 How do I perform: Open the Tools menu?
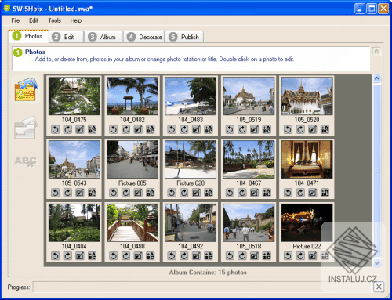[55, 20]
